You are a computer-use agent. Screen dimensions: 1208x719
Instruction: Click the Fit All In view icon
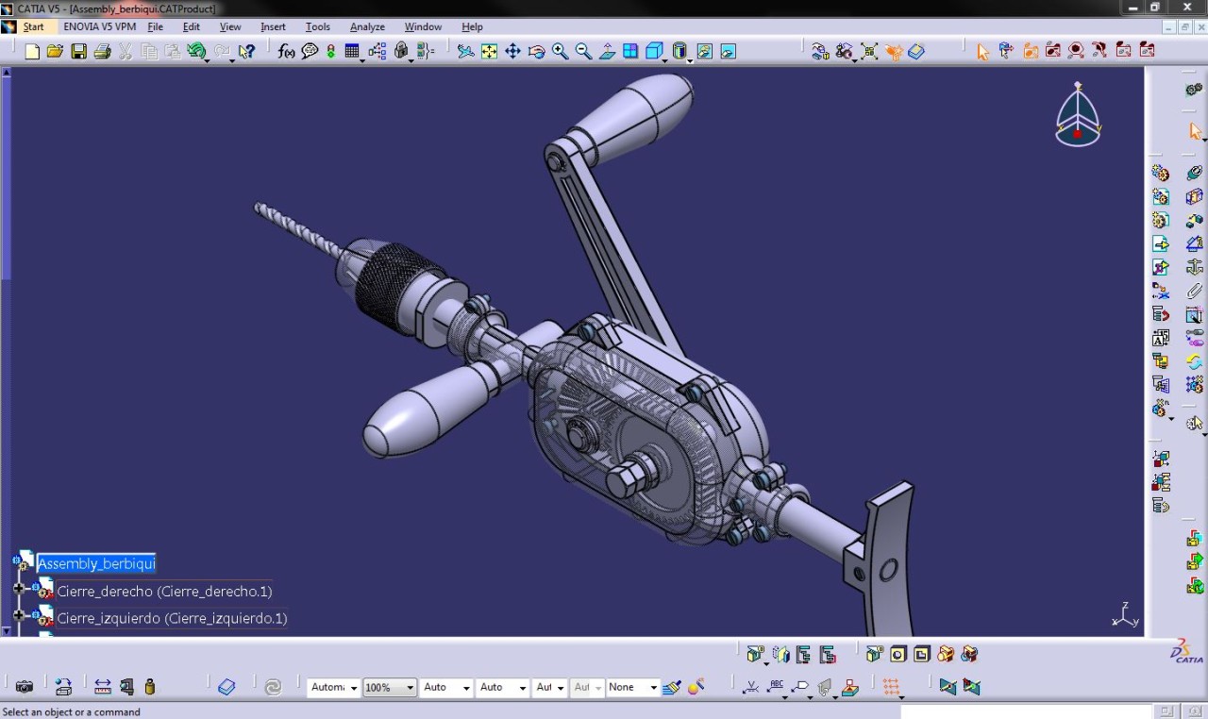tap(489, 51)
